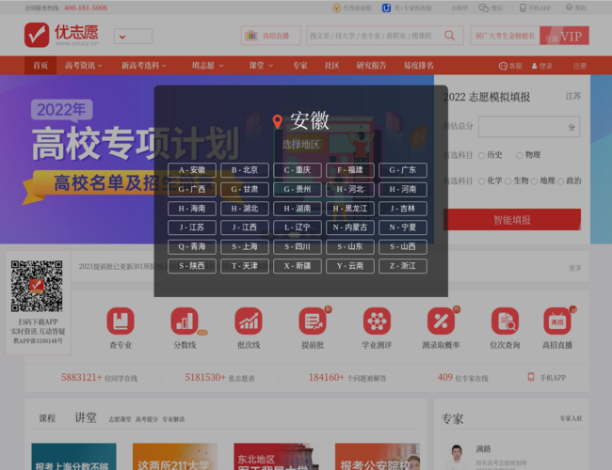Go to the 首页 tab
The height and width of the screenshot is (470, 612).
pyautogui.click(x=40, y=66)
